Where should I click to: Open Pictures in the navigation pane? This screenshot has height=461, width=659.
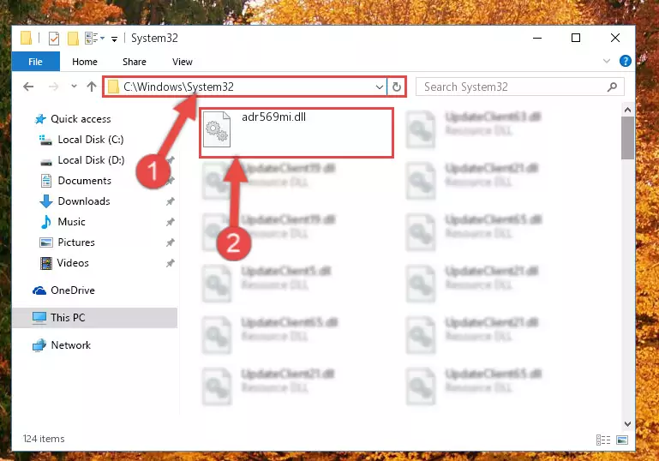[x=76, y=242]
